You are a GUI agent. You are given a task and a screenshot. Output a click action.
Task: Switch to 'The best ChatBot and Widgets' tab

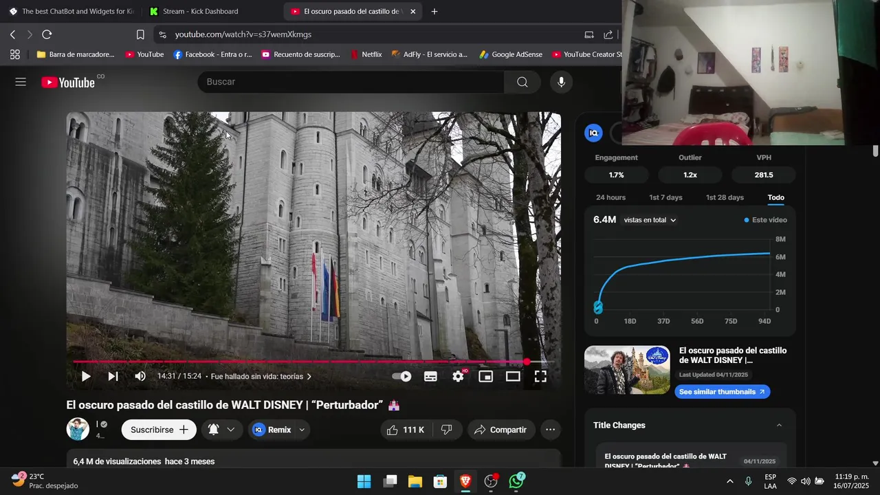[71, 12]
